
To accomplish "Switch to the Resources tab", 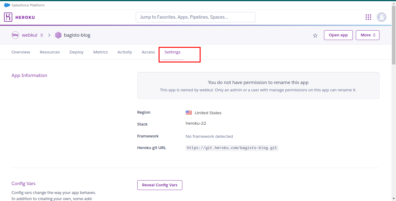I will tap(50, 52).
